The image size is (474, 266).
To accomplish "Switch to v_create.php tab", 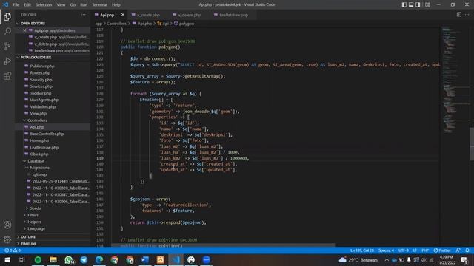I will pos(148,15).
